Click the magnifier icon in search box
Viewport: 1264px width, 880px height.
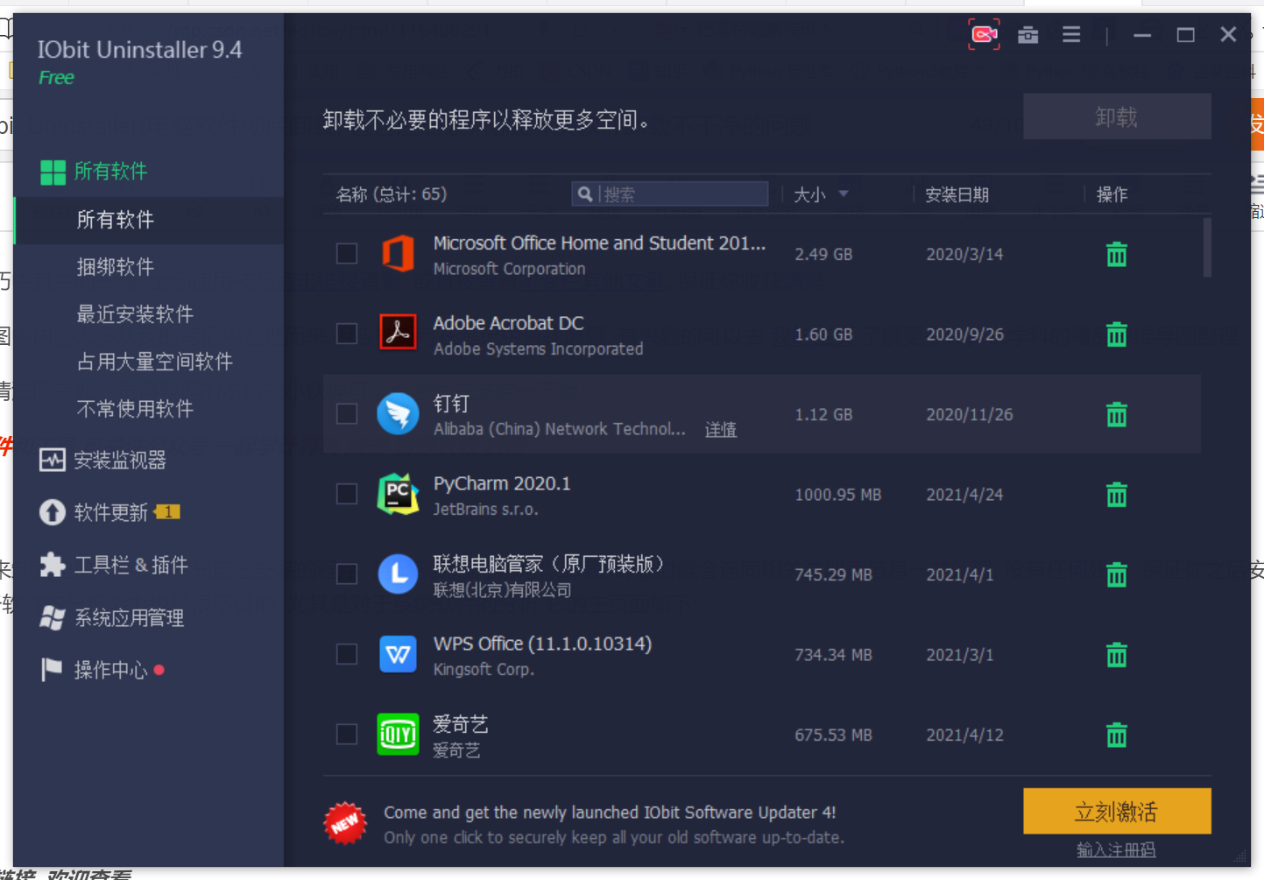(x=584, y=194)
